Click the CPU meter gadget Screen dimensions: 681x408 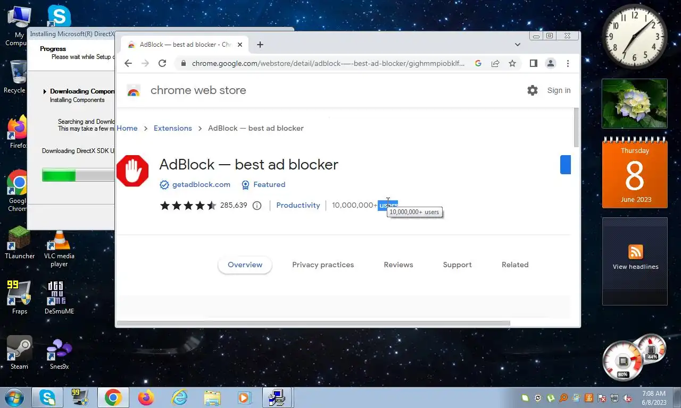[x=622, y=361]
